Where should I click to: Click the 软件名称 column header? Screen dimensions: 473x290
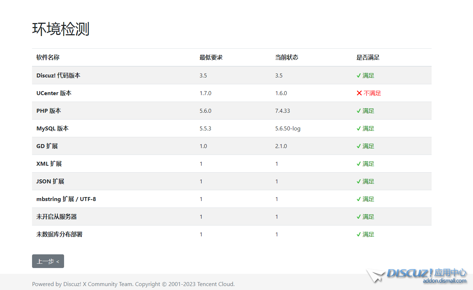coord(48,58)
